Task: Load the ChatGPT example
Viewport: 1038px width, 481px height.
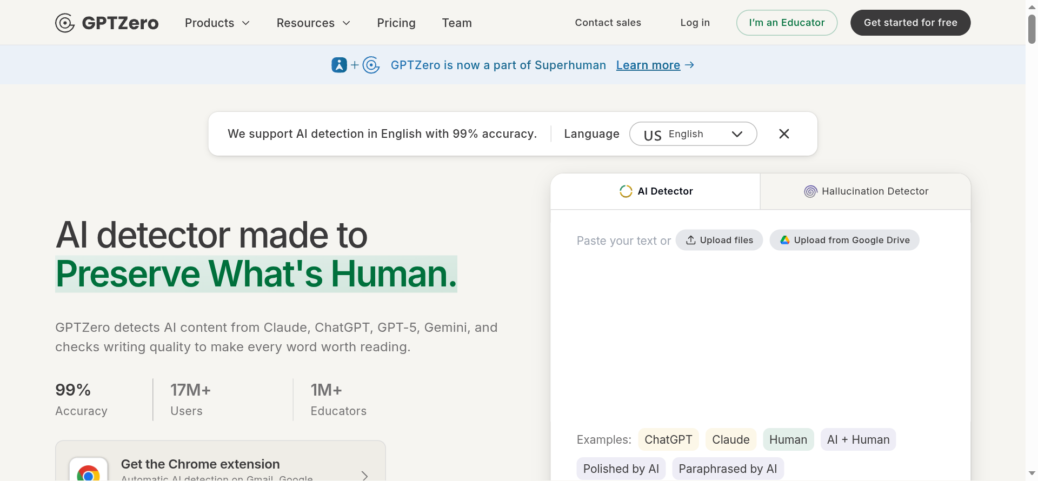Action: tap(668, 439)
